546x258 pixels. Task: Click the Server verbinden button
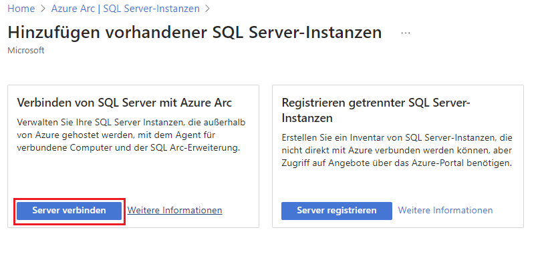pyautogui.click(x=69, y=211)
